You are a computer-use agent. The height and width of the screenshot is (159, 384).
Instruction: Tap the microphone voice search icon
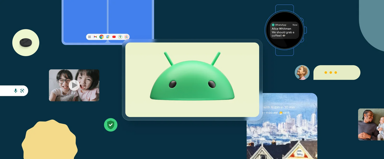click(x=16, y=91)
